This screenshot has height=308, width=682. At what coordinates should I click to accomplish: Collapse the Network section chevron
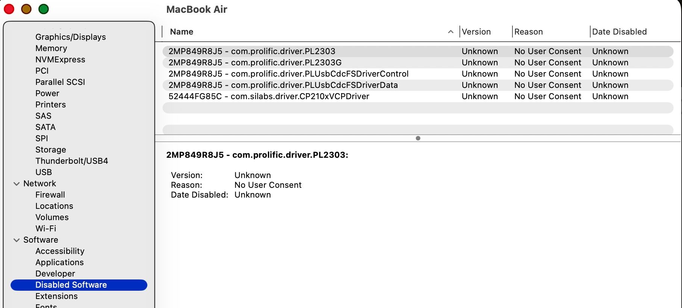click(x=17, y=184)
